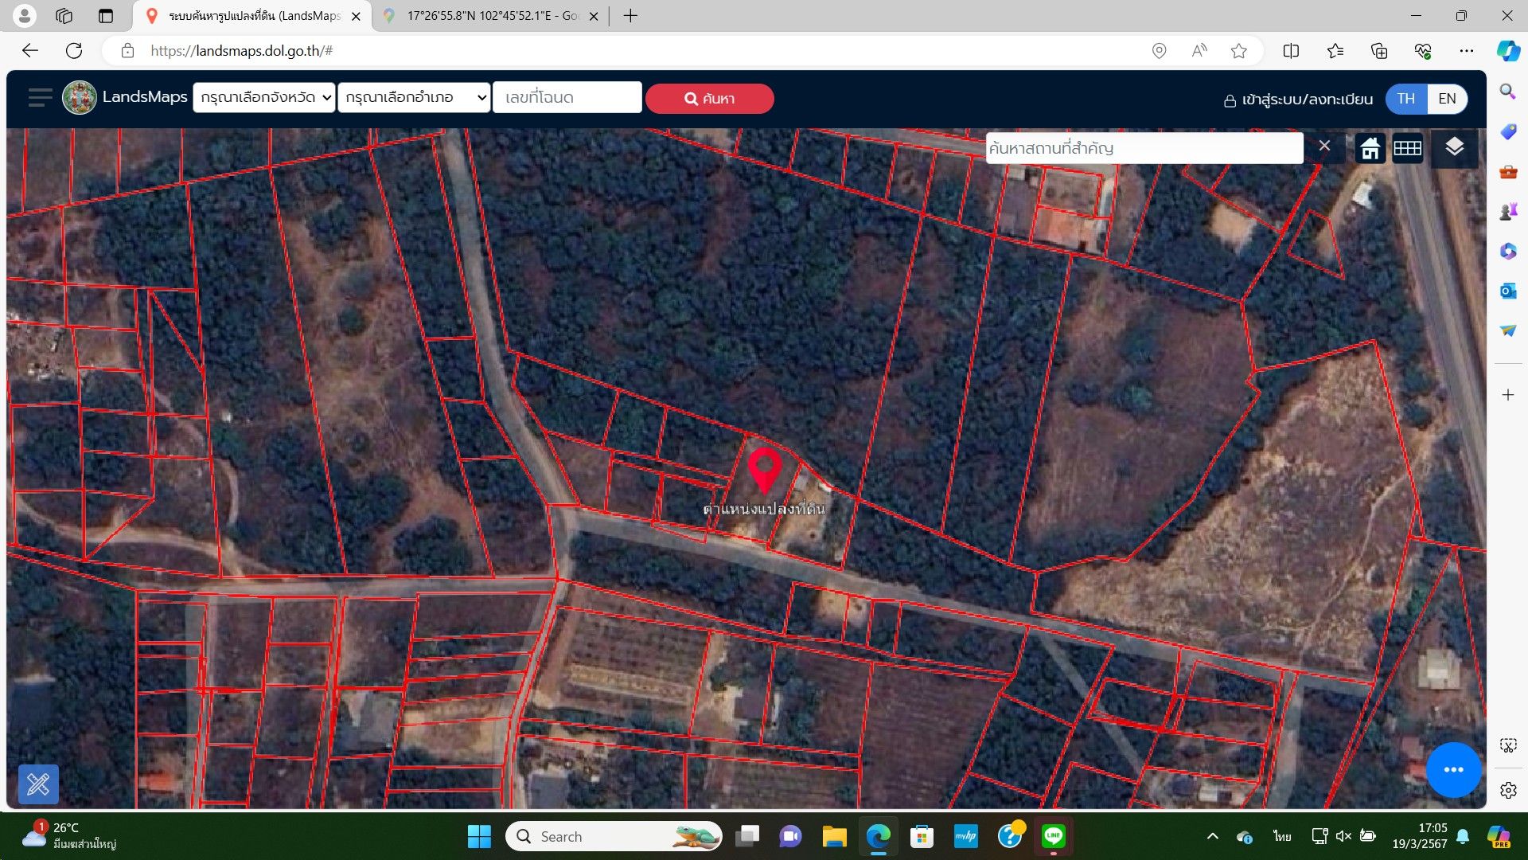Open read aloud from address bar

1199,51
